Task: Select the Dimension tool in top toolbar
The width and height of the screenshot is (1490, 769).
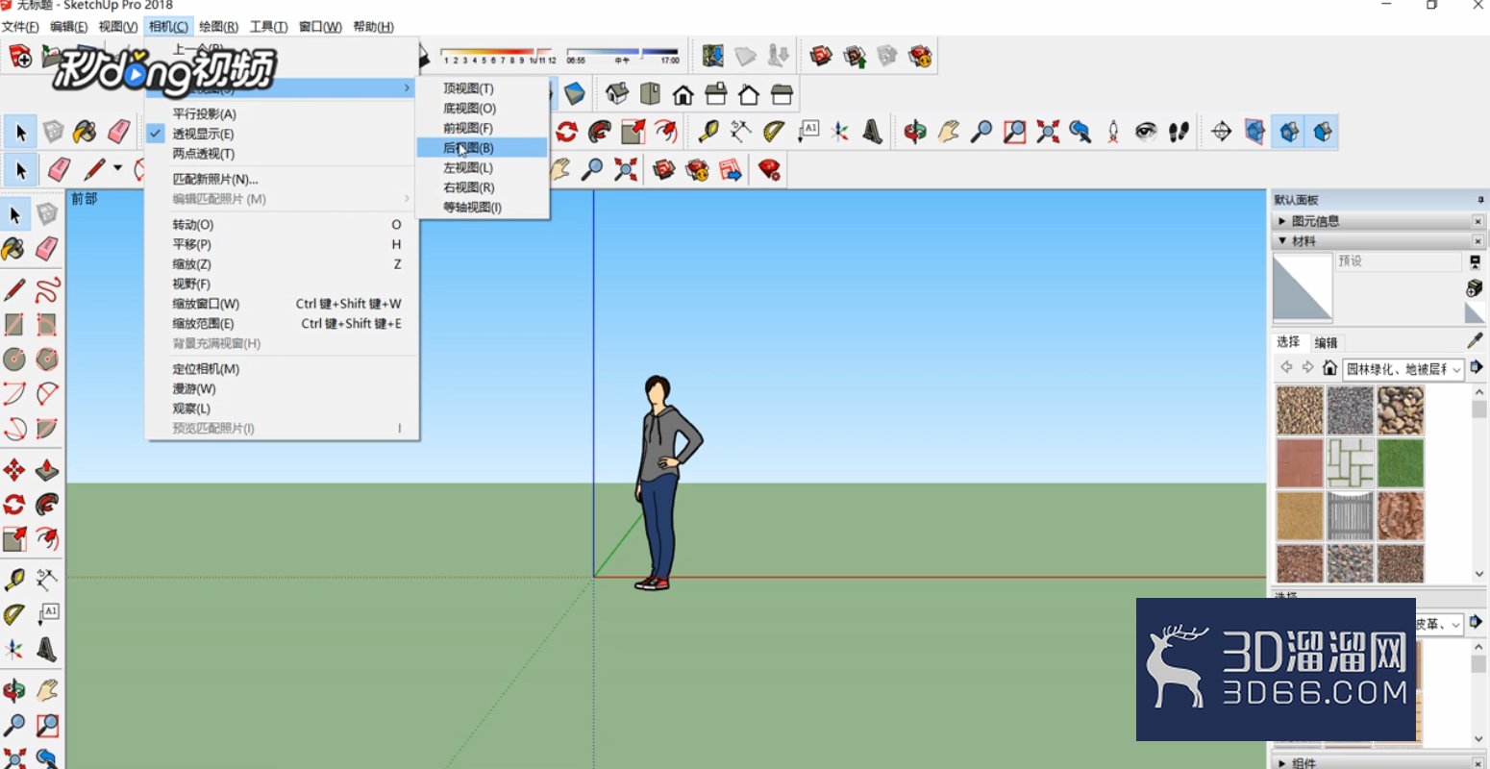Action: click(741, 132)
